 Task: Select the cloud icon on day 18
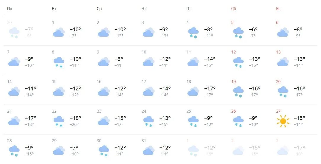tap(193, 91)
